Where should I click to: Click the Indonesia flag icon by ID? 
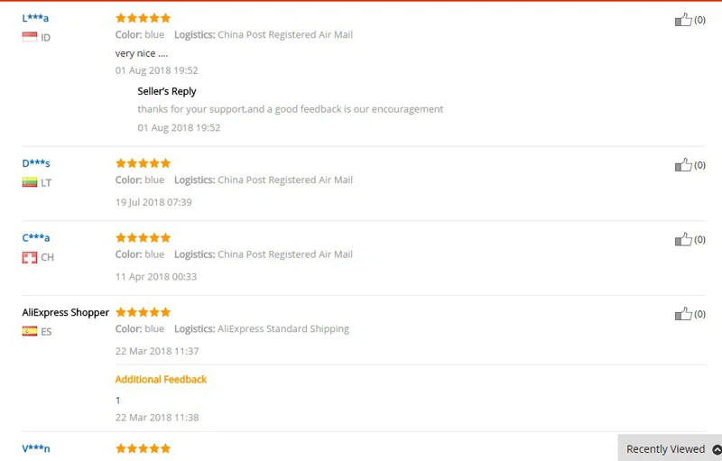tap(30, 37)
